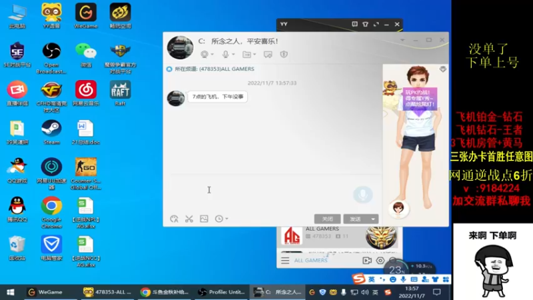This screenshot has height=300, width=533.
Task: Insert an image with the picture icon
Action: [204, 219]
